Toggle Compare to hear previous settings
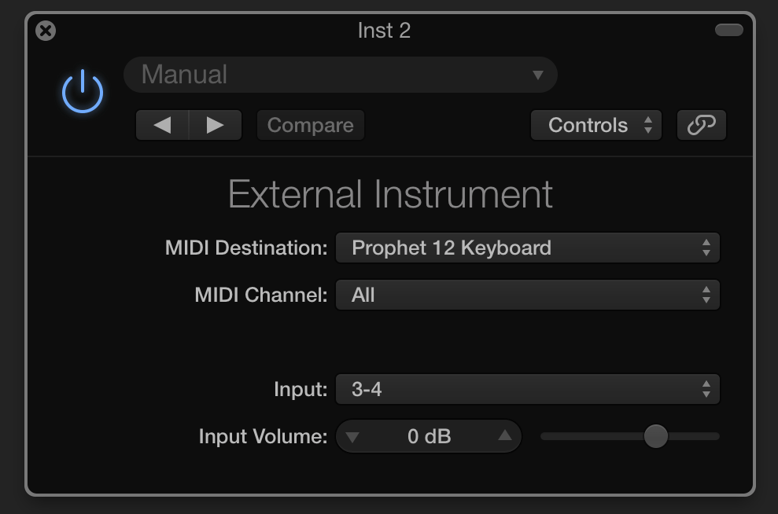 pos(310,124)
